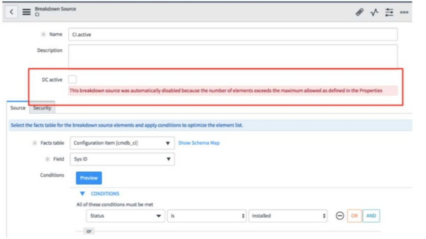This screenshot has width=426, height=239.
Task: Open the Show Schema Map link
Action: [199, 143]
